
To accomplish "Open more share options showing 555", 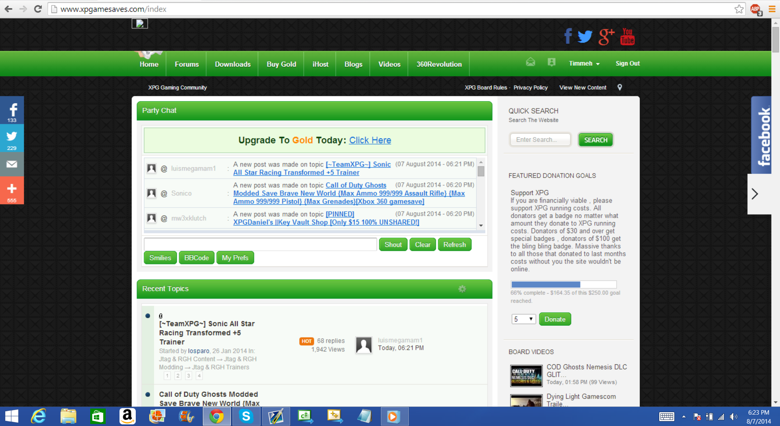I will click(12, 190).
